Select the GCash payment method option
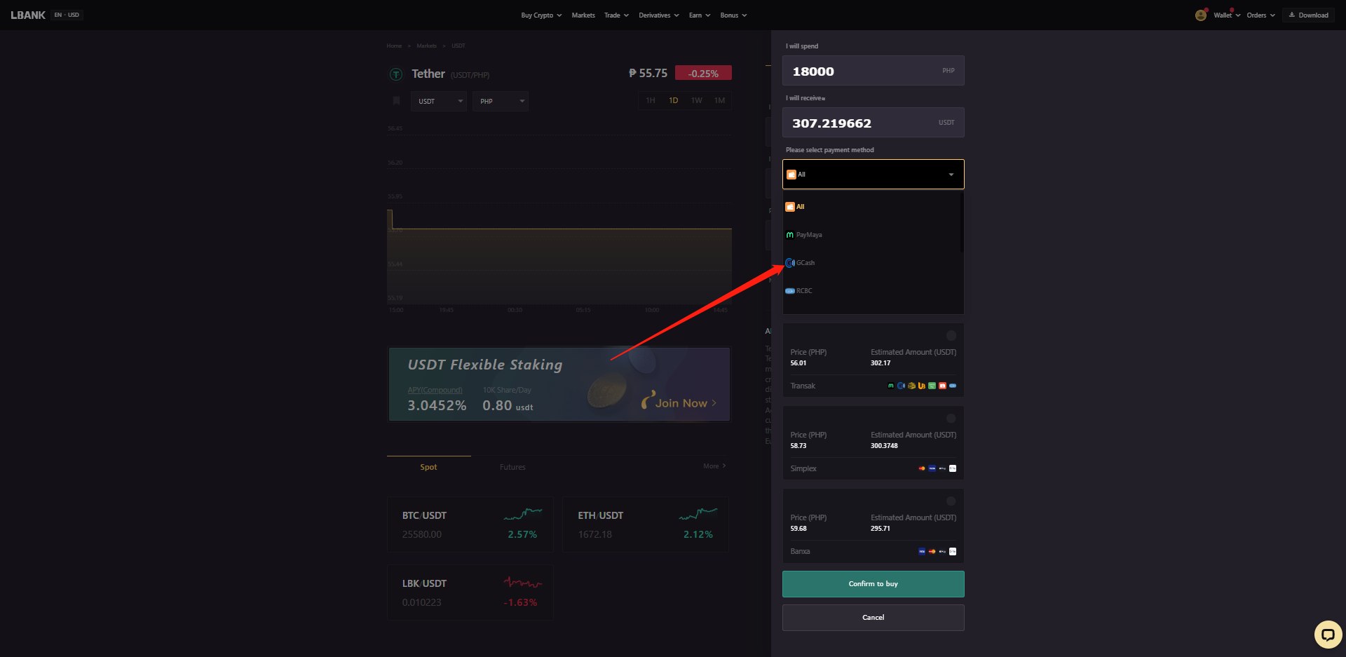Image resolution: width=1346 pixels, height=657 pixels. [873, 263]
